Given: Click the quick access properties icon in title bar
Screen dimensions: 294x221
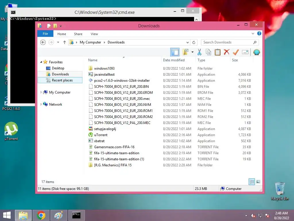Looking at the screenshot, I should (49, 26).
